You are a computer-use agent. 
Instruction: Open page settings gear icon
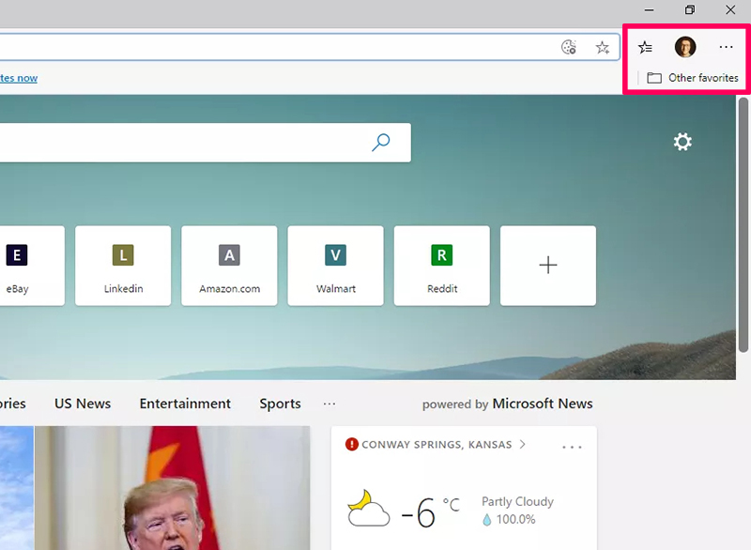click(x=682, y=142)
